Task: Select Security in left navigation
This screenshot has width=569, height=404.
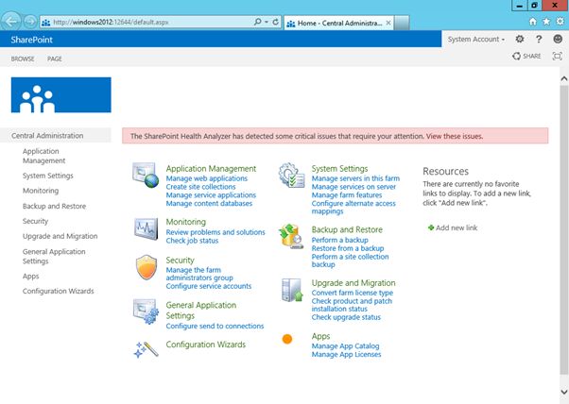Action: pyautogui.click(x=35, y=221)
